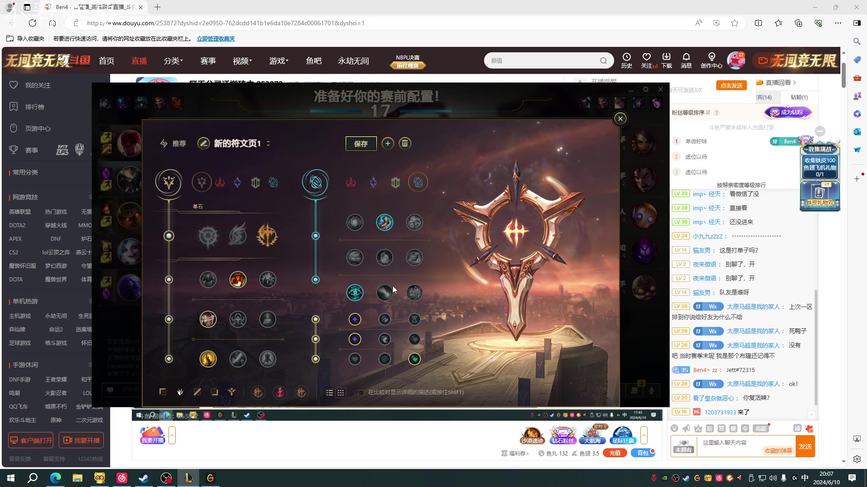
Task: Select the red Domination primary path icon
Action: click(220, 182)
